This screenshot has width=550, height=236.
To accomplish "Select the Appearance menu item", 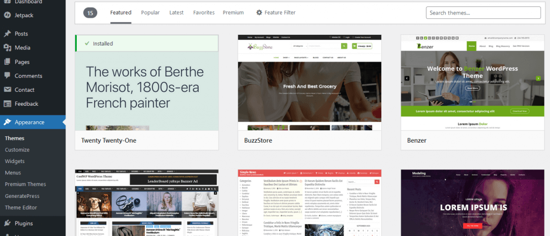I will [33, 122].
